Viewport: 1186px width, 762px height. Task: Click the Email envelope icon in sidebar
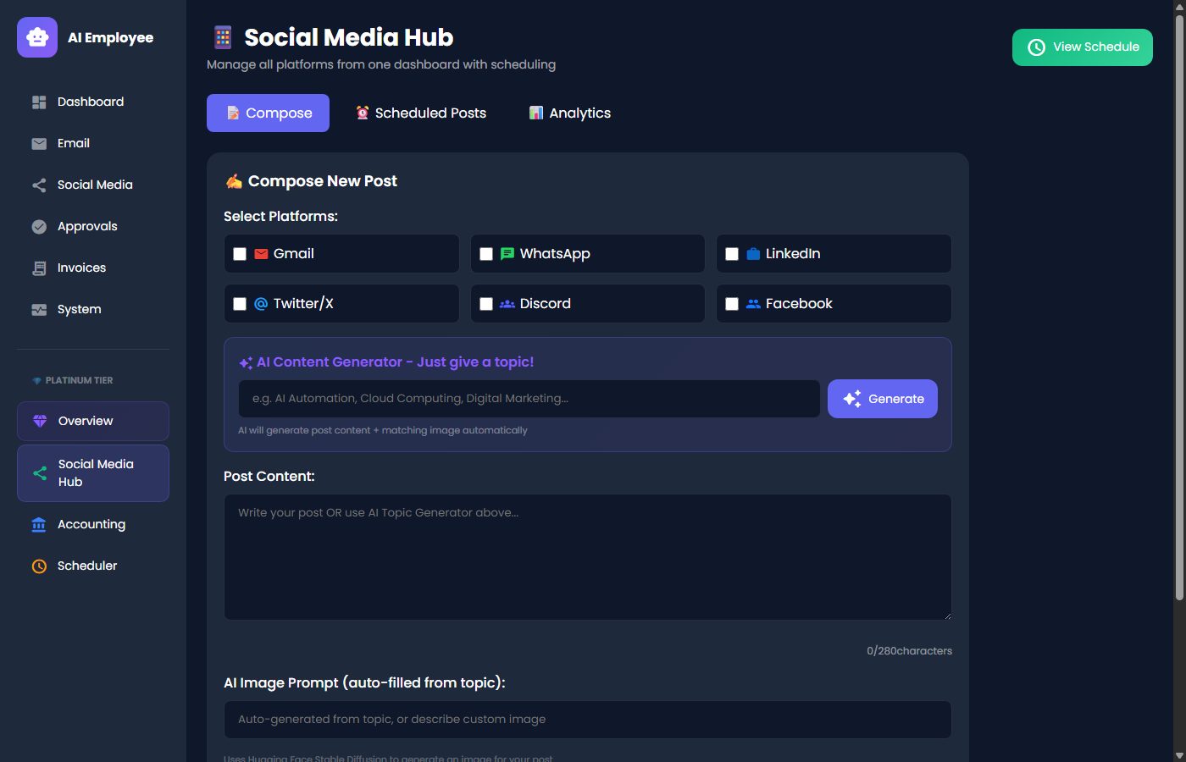(x=39, y=144)
